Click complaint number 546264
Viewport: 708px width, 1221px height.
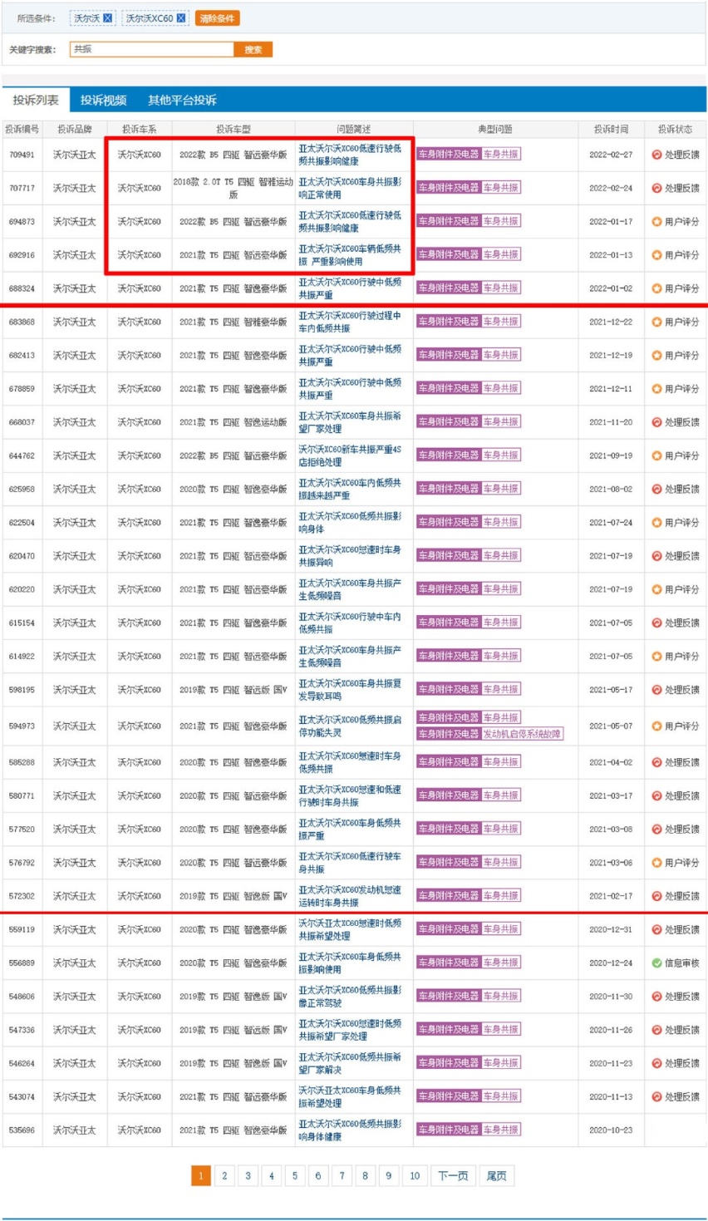coord(22,1064)
